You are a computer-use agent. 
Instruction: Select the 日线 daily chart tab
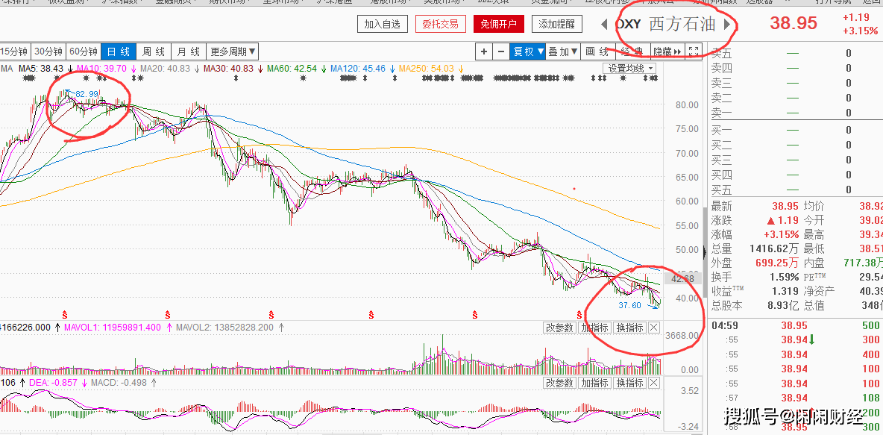tap(119, 51)
